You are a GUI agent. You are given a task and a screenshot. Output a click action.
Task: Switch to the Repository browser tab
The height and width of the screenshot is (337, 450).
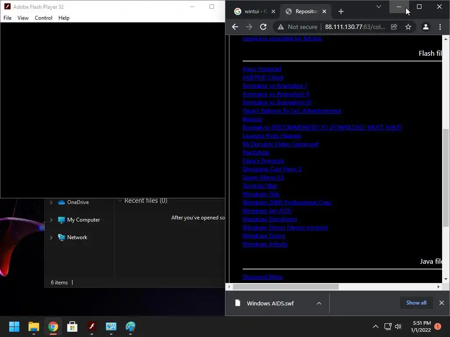click(x=306, y=11)
